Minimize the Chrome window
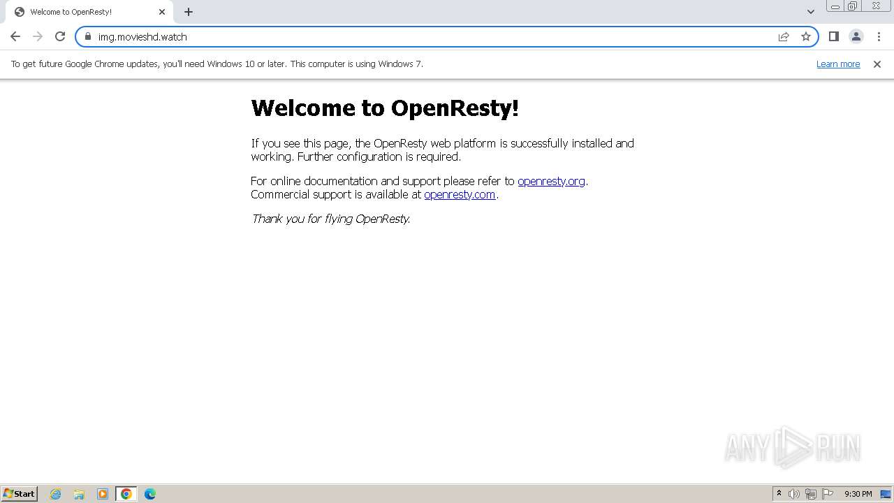The height and width of the screenshot is (503, 894). coord(835,6)
